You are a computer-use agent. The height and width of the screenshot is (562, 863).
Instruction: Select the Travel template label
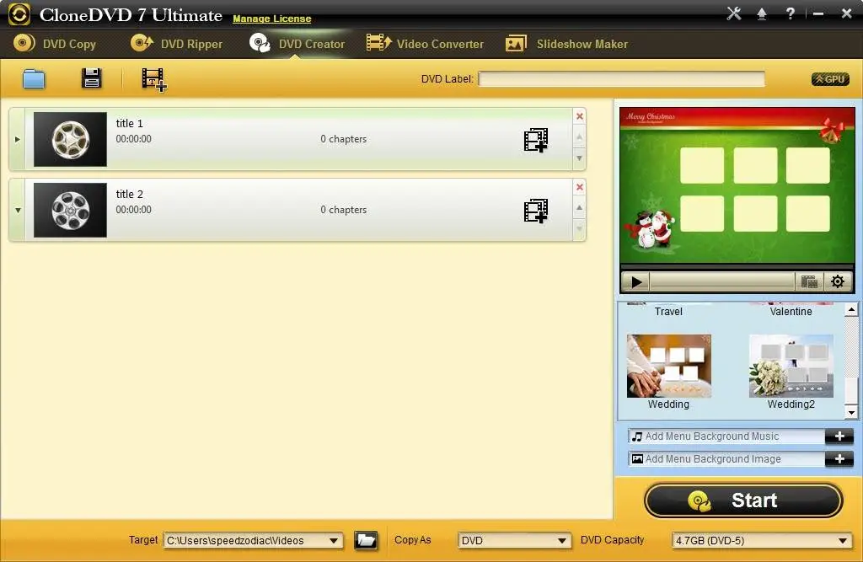tap(668, 312)
